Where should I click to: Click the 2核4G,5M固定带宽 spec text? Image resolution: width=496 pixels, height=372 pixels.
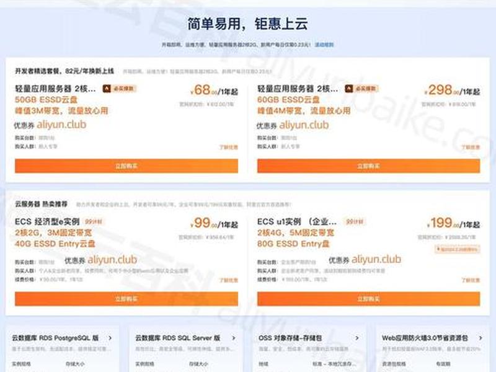[296, 233]
